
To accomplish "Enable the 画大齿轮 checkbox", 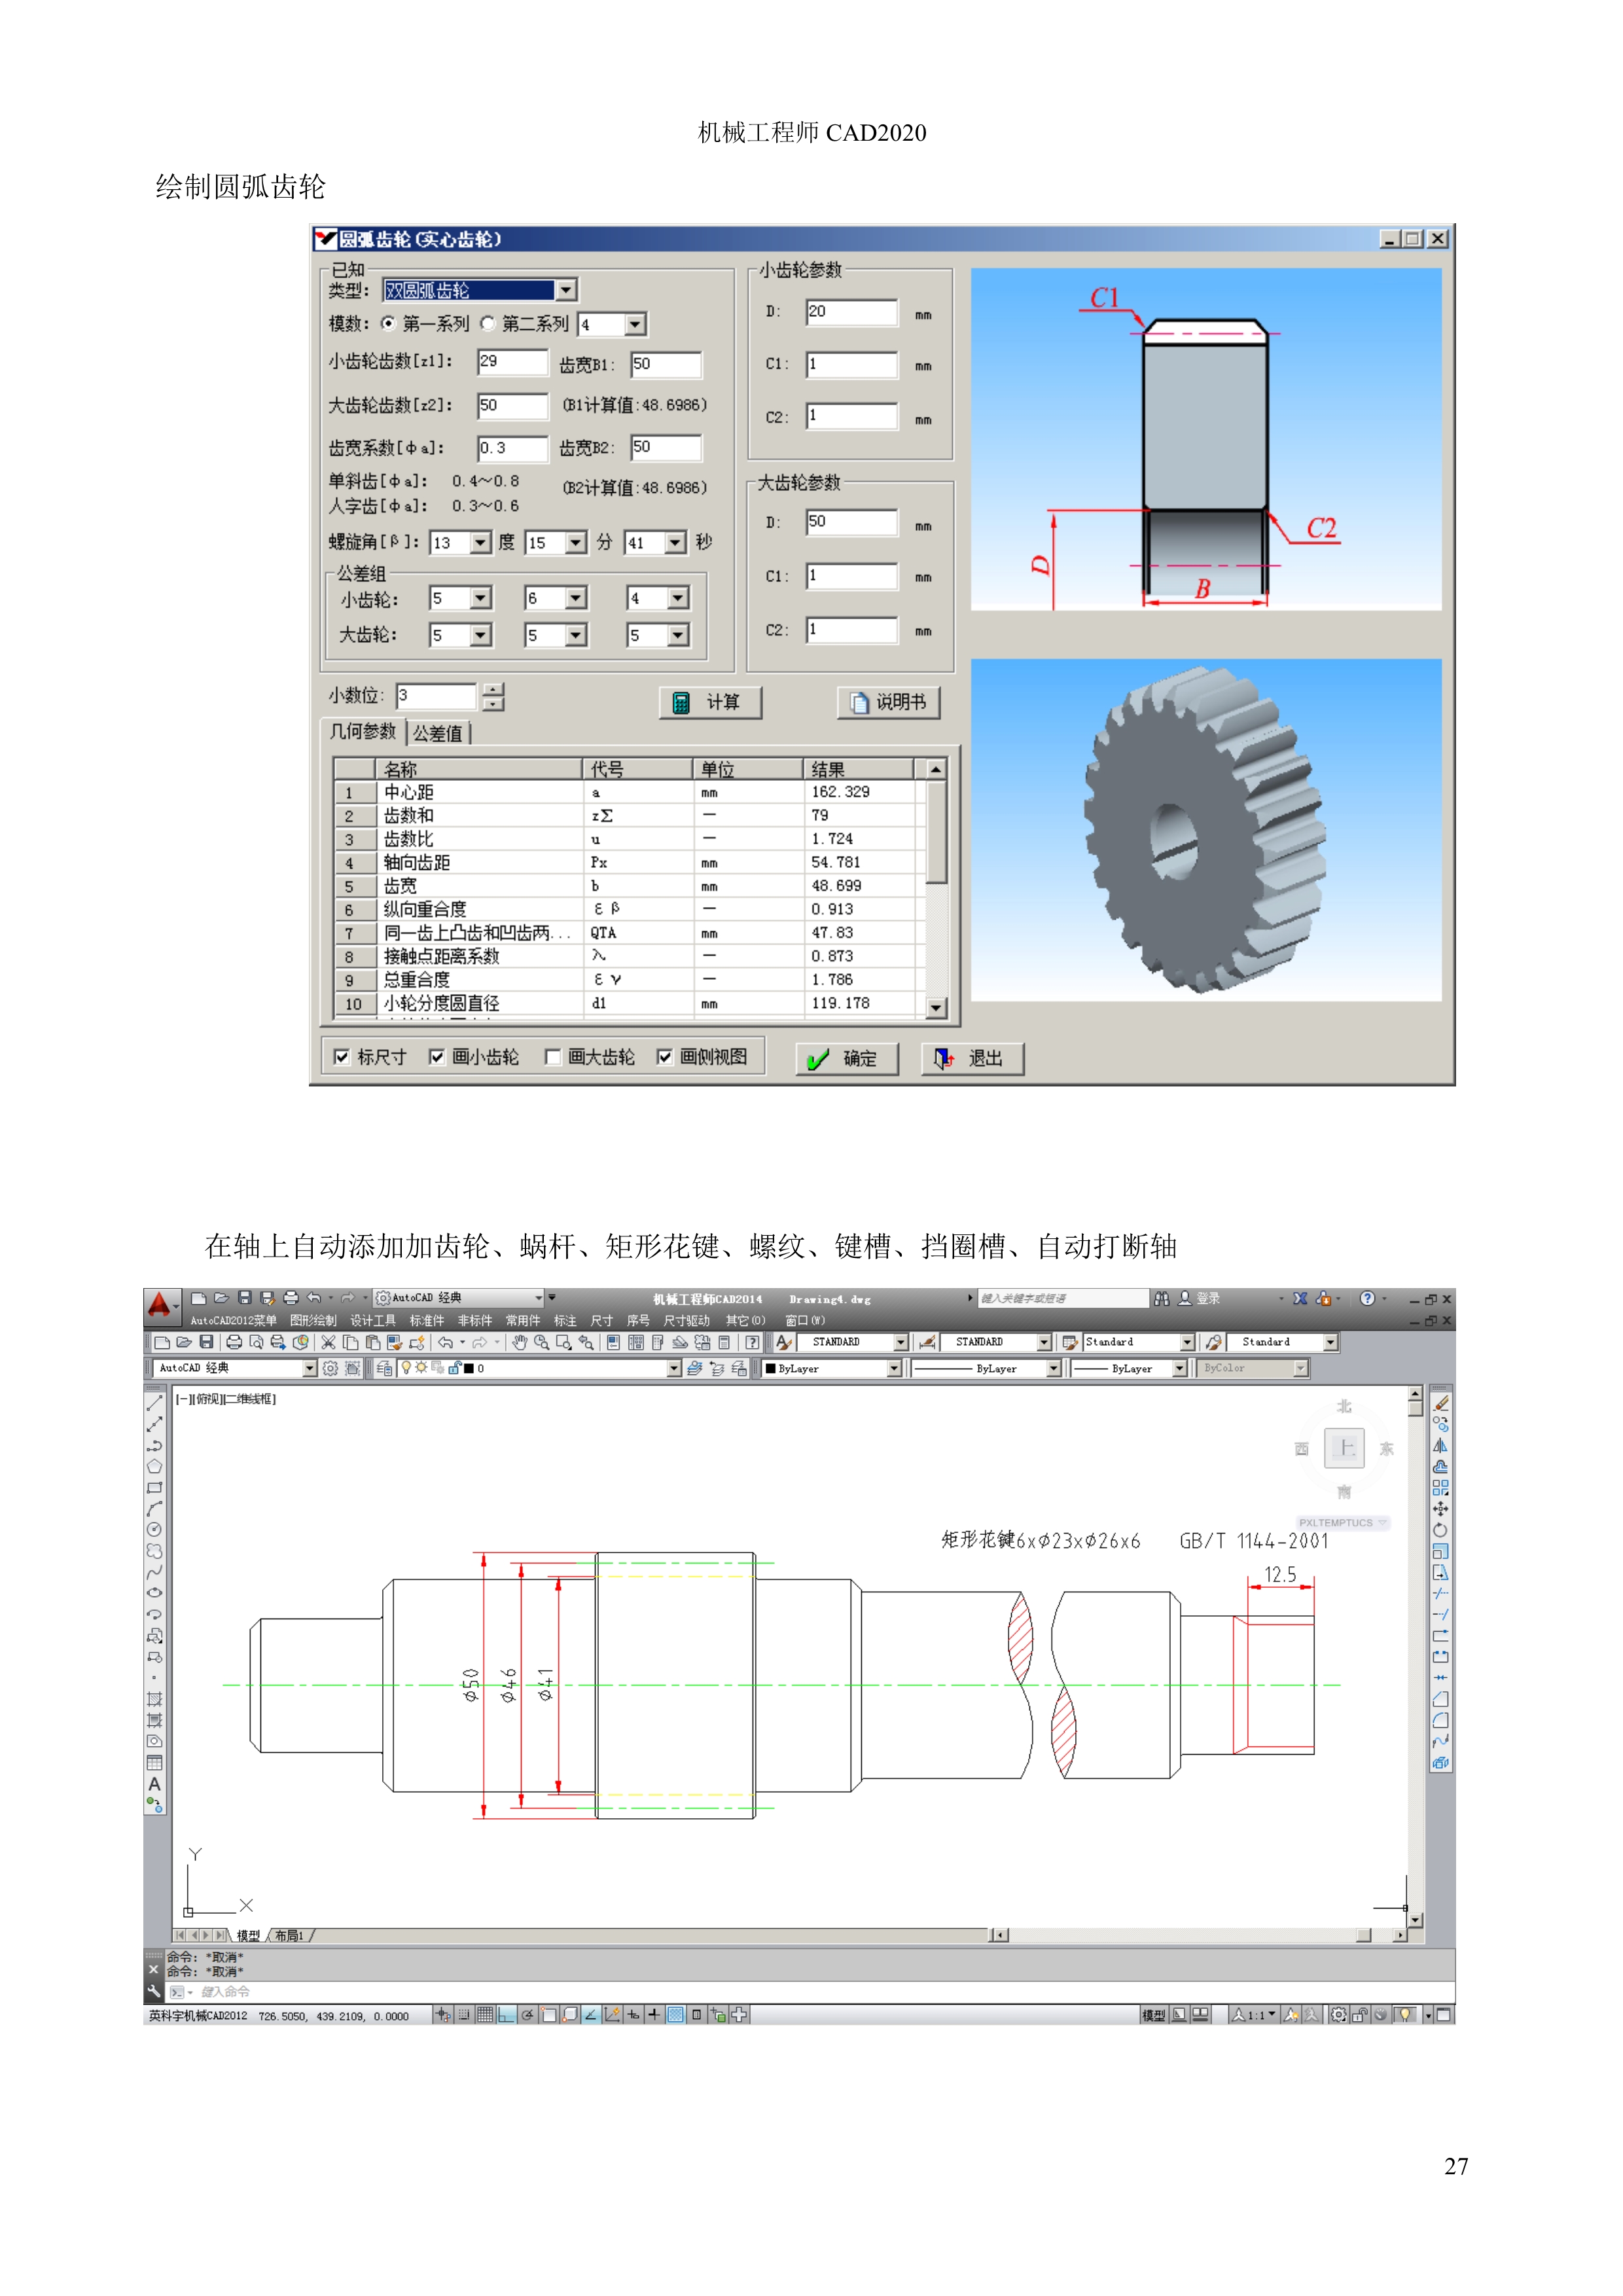I will click(553, 1057).
